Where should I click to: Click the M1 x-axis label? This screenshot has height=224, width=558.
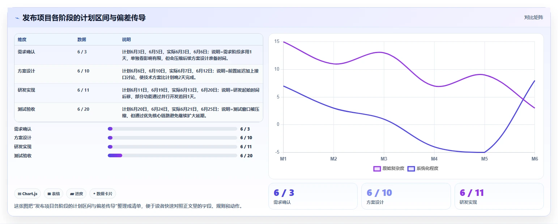[x=284, y=159]
